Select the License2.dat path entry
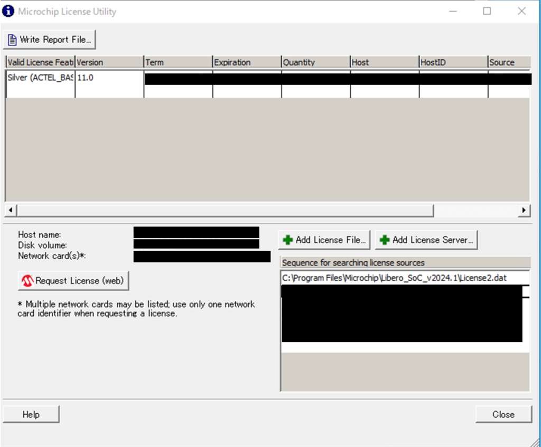The height and width of the screenshot is (447, 541). click(x=394, y=278)
